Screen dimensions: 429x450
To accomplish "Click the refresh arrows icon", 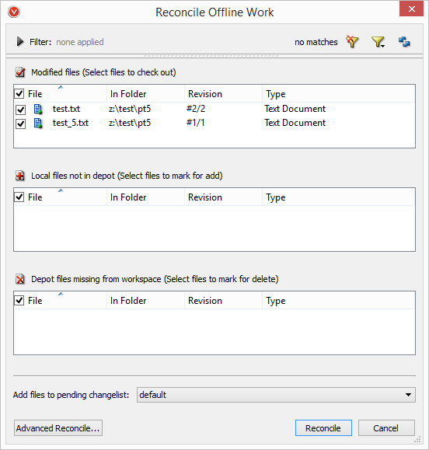I will pyautogui.click(x=404, y=42).
